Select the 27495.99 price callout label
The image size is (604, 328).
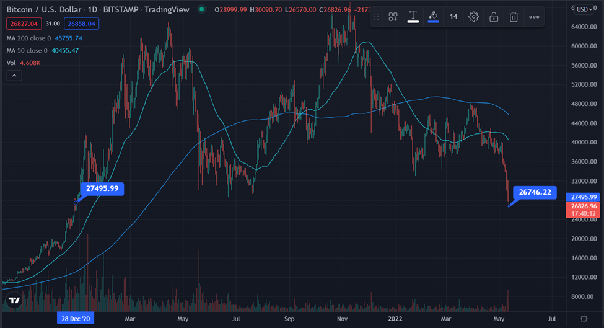[x=102, y=188]
